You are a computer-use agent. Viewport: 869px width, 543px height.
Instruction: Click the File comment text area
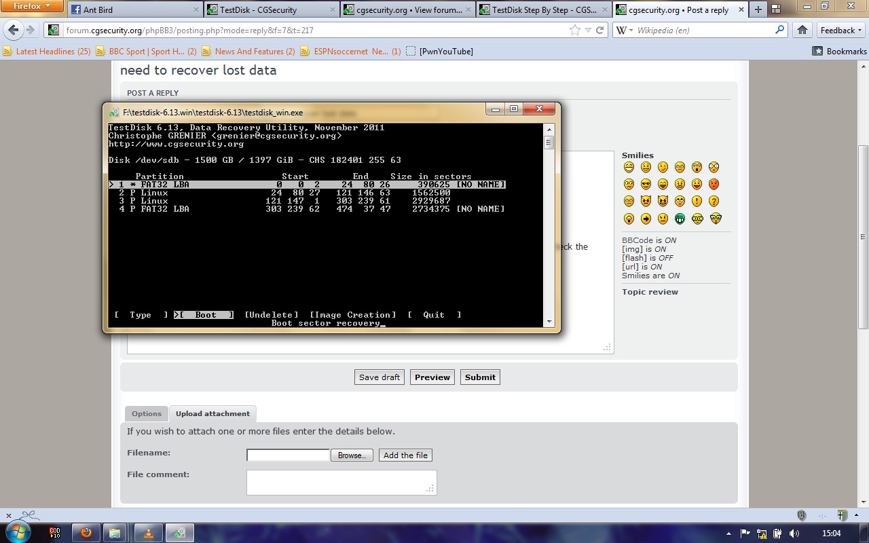341,483
